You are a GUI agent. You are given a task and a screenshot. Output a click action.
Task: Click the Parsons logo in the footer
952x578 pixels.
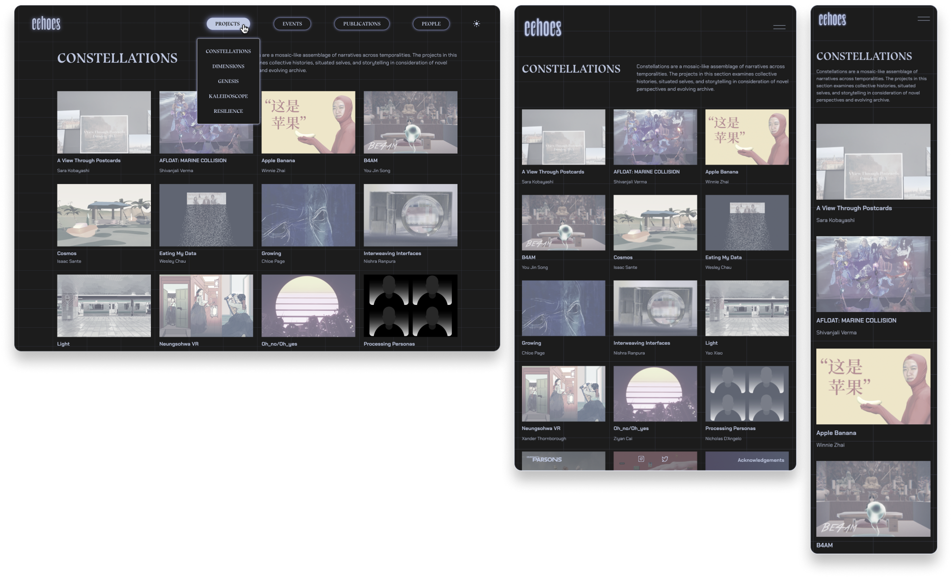(x=547, y=459)
